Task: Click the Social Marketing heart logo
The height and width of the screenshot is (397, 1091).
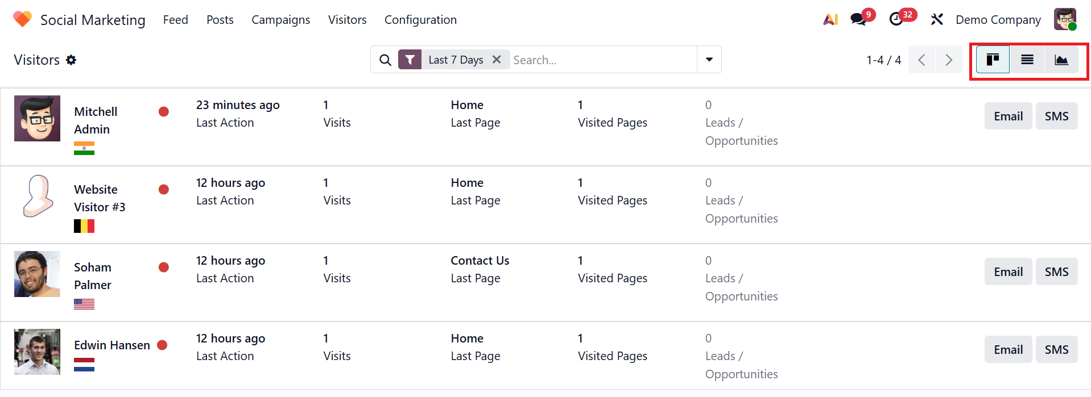Action: [x=22, y=19]
